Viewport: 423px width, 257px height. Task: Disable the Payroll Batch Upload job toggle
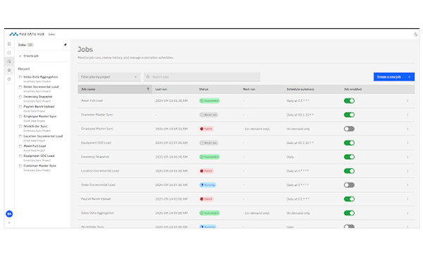click(x=349, y=199)
